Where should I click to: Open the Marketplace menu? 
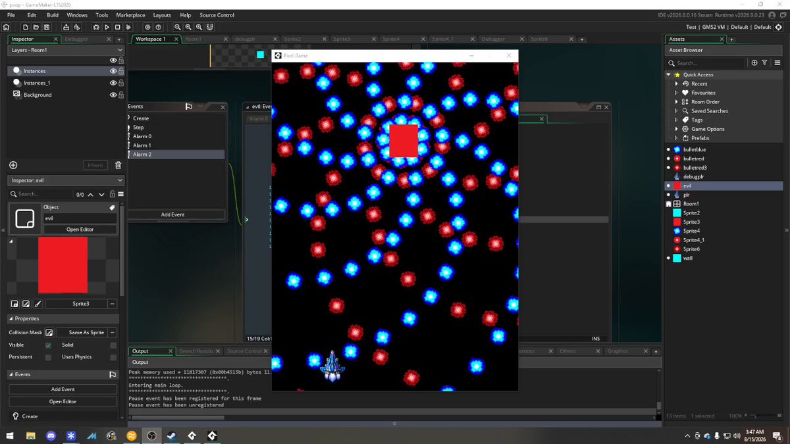(130, 15)
